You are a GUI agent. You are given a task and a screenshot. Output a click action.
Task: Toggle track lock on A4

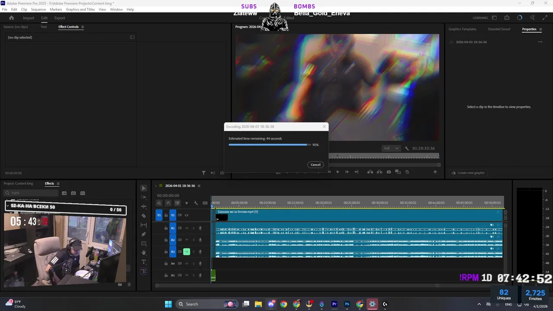(166, 263)
